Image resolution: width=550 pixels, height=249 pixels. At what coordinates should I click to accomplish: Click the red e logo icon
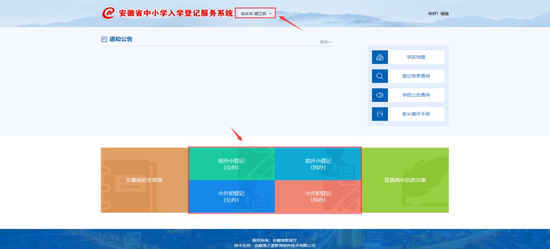click(108, 13)
